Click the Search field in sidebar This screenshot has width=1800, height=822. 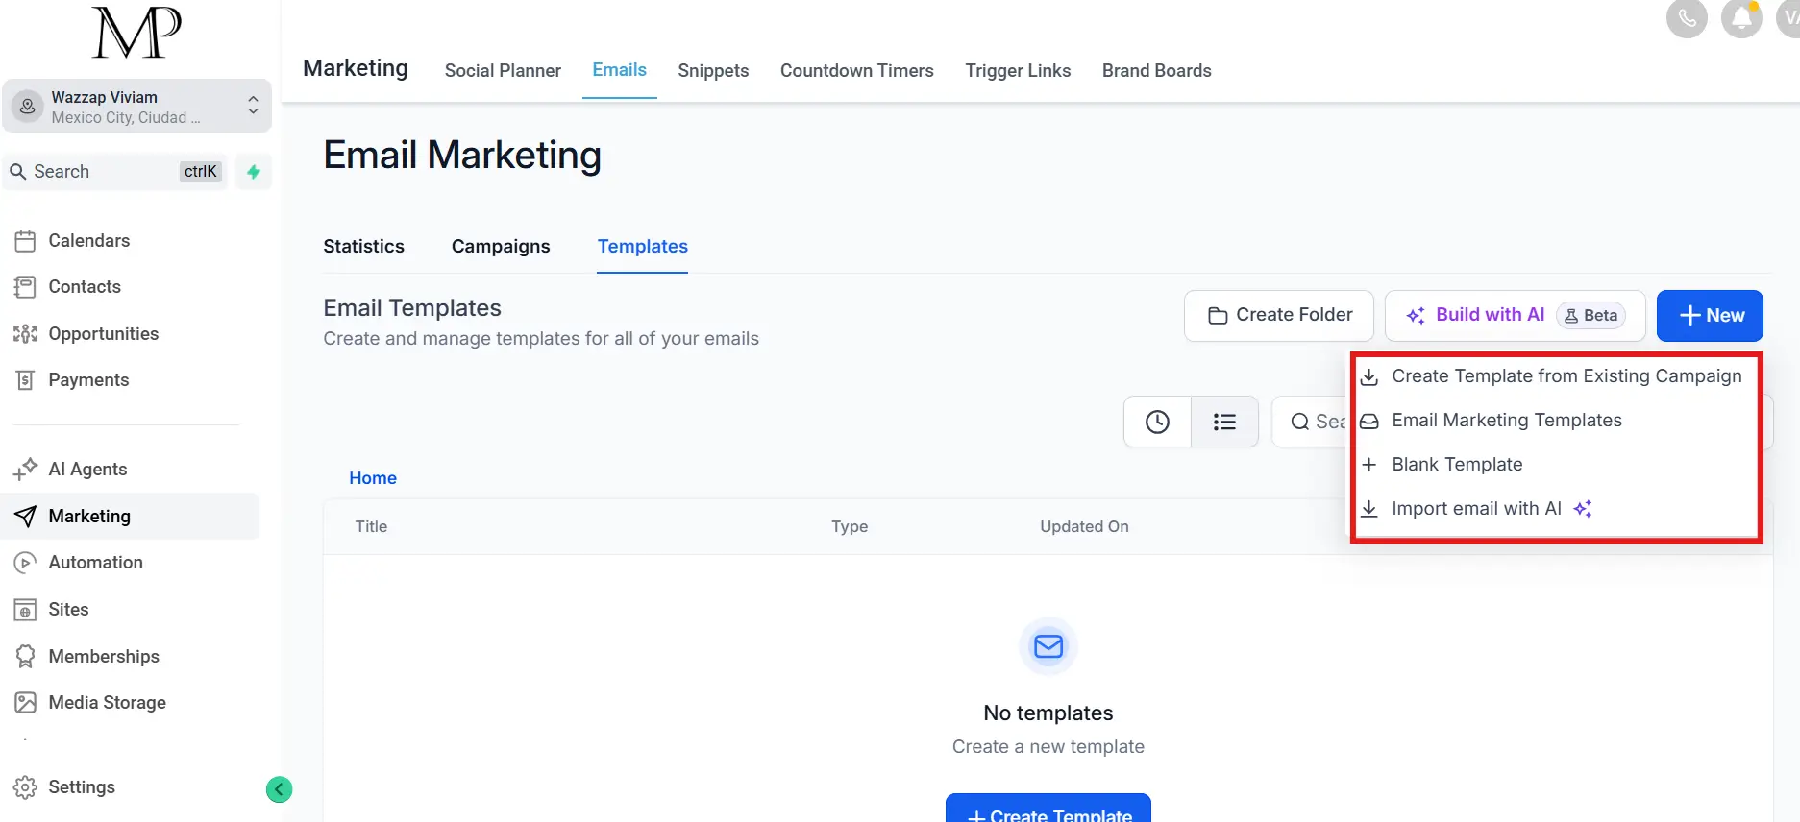[x=115, y=172]
